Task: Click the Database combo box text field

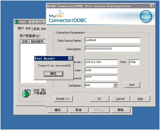Action: (99, 85)
